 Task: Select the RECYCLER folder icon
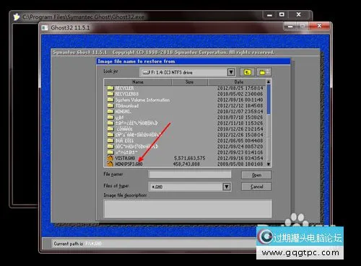tap(110, 88)
